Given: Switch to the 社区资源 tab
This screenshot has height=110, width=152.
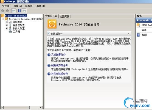Looking at the screenshot, I should tap(64, 16).
